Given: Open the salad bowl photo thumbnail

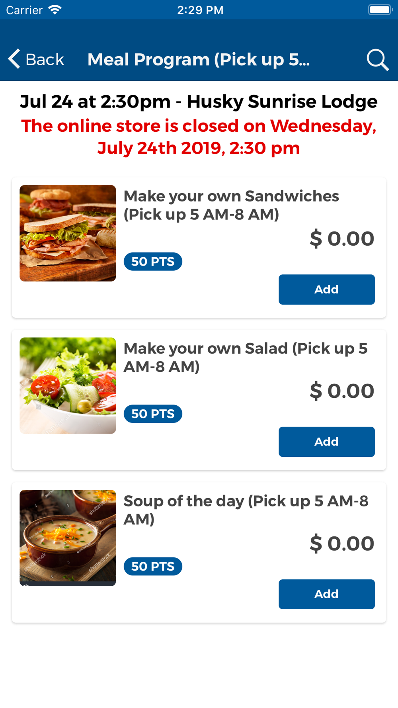Looking at the screenshot, I should [68, 385].
